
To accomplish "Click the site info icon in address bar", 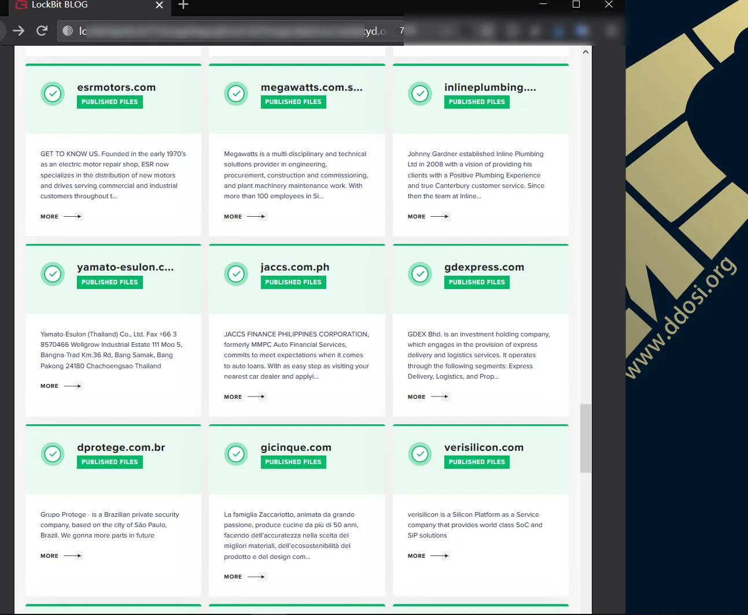I will (x=68, y=31).
